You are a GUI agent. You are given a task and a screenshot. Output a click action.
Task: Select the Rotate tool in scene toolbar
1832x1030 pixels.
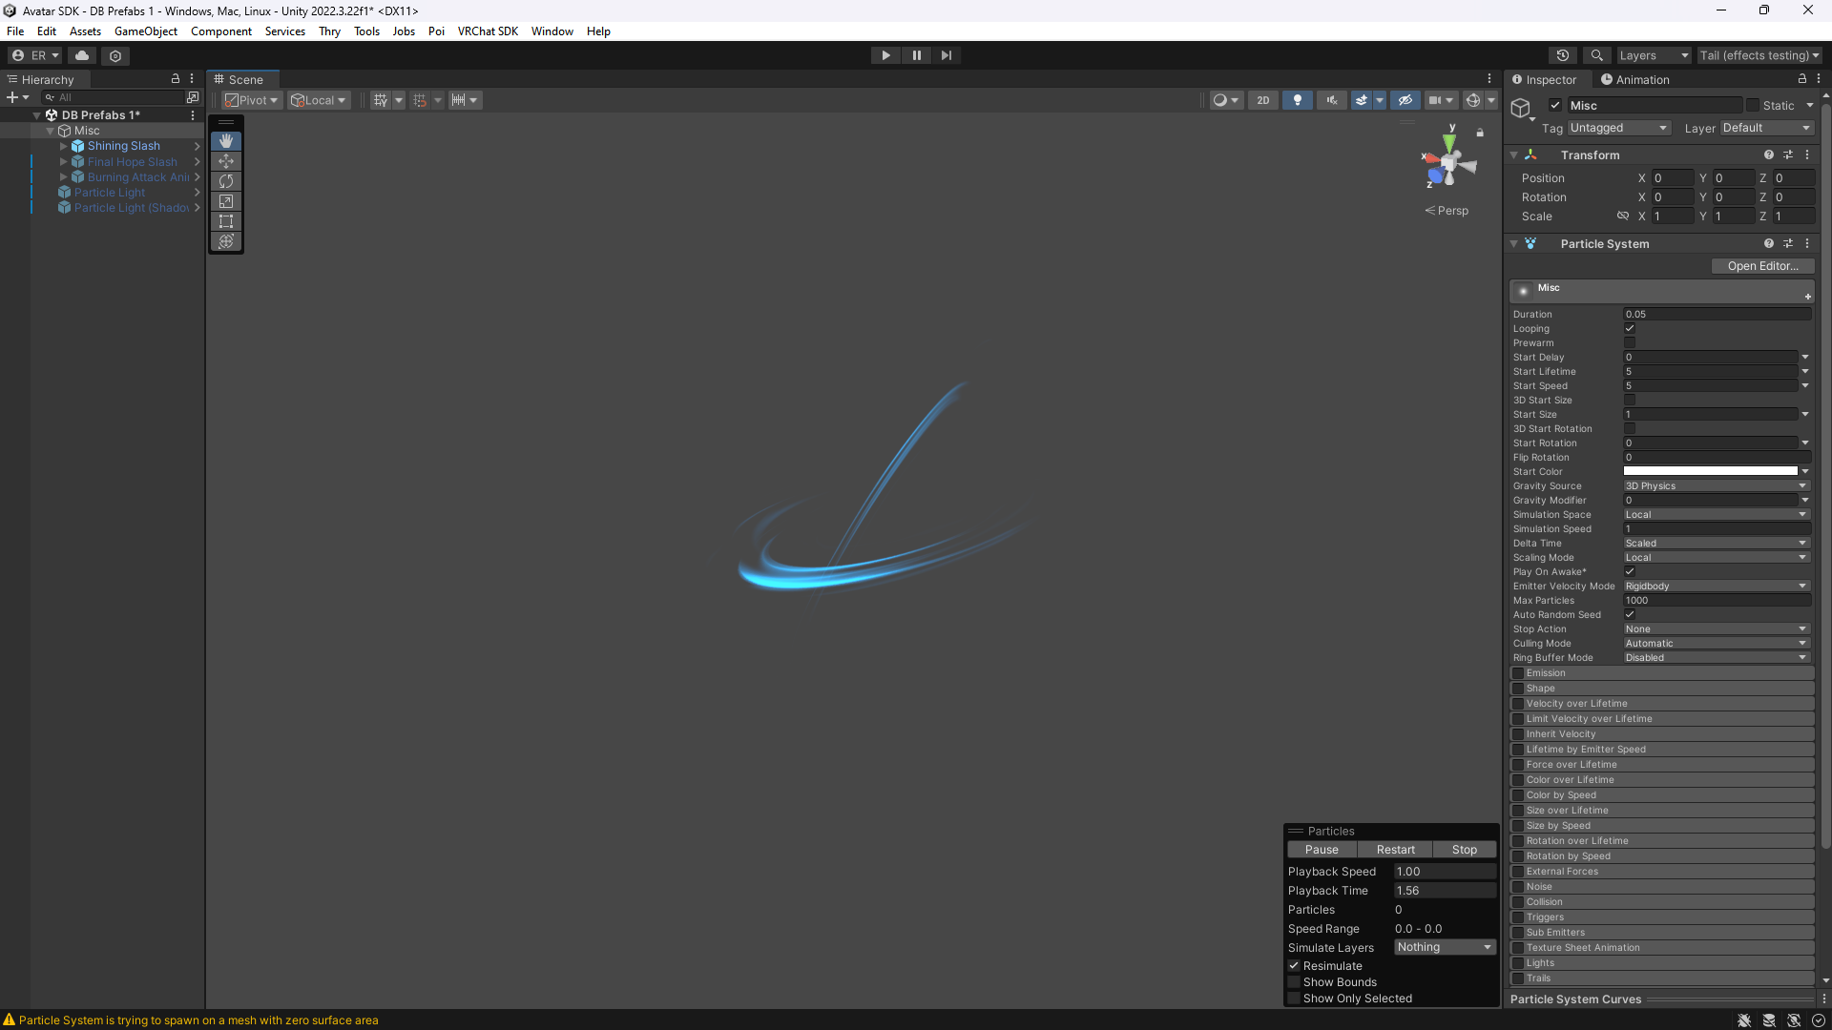[226, 181]
